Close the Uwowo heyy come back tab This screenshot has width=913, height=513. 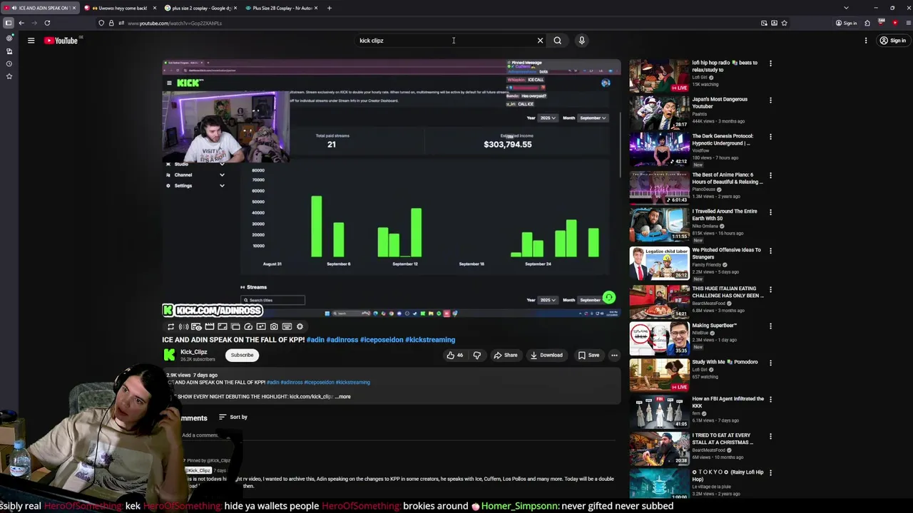154,8
